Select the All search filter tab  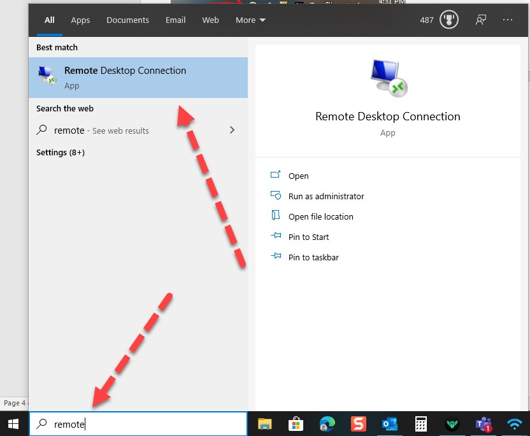[x=49, y=20]
